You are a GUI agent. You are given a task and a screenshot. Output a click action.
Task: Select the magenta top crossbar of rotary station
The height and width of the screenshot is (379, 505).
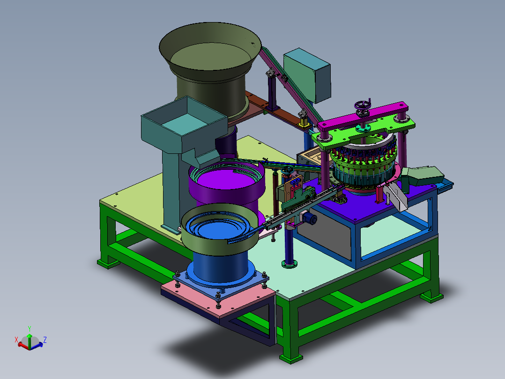click(364, 116)
